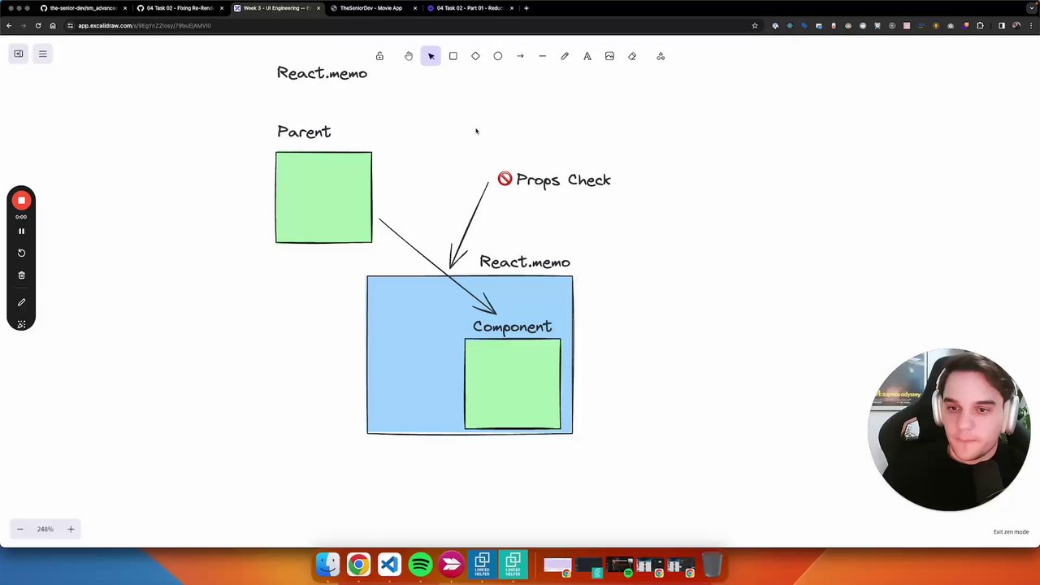Click the browser home button
Image resolution: width=1040 pixels, height=585 pixels.
[x=53, y=26]
